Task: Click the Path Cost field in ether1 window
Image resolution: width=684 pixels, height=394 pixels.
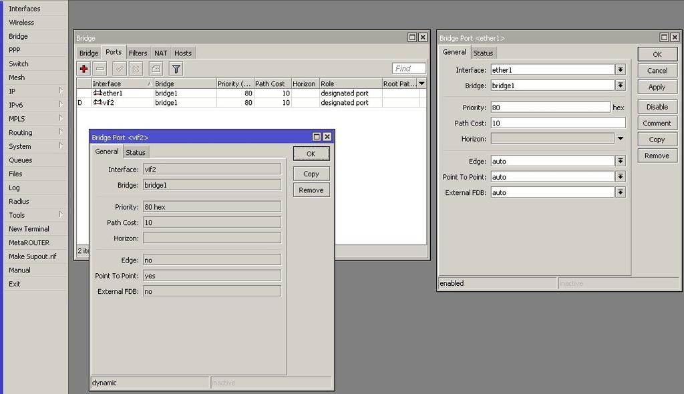Action: (x=558, y=123)
